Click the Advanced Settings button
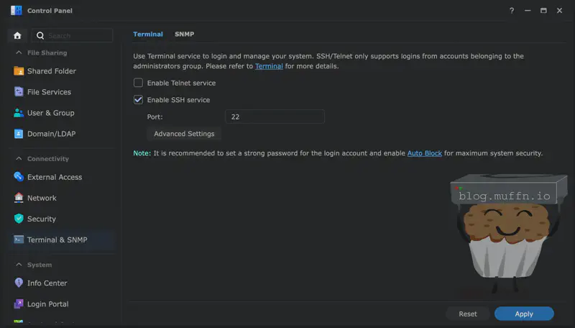Image resolution: width=575 pixels, height=328 pixels. click(184, 134)
